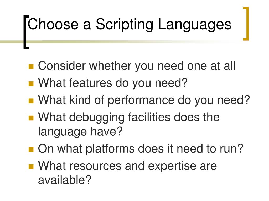Click the slide title "Choose a Scripting Languages"

click(x=130, y=24)
